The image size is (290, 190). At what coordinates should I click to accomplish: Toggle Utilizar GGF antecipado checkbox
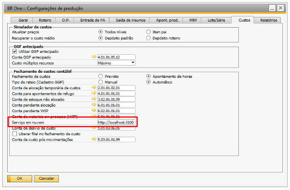click(15, 51)
